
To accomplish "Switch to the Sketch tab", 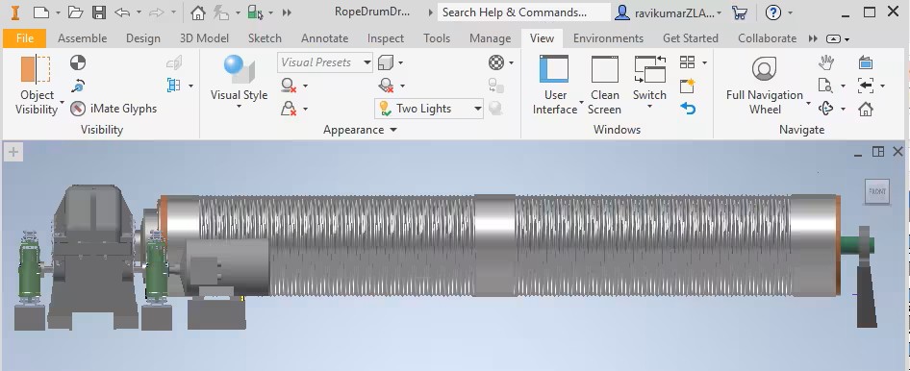I will coord(265,38).
